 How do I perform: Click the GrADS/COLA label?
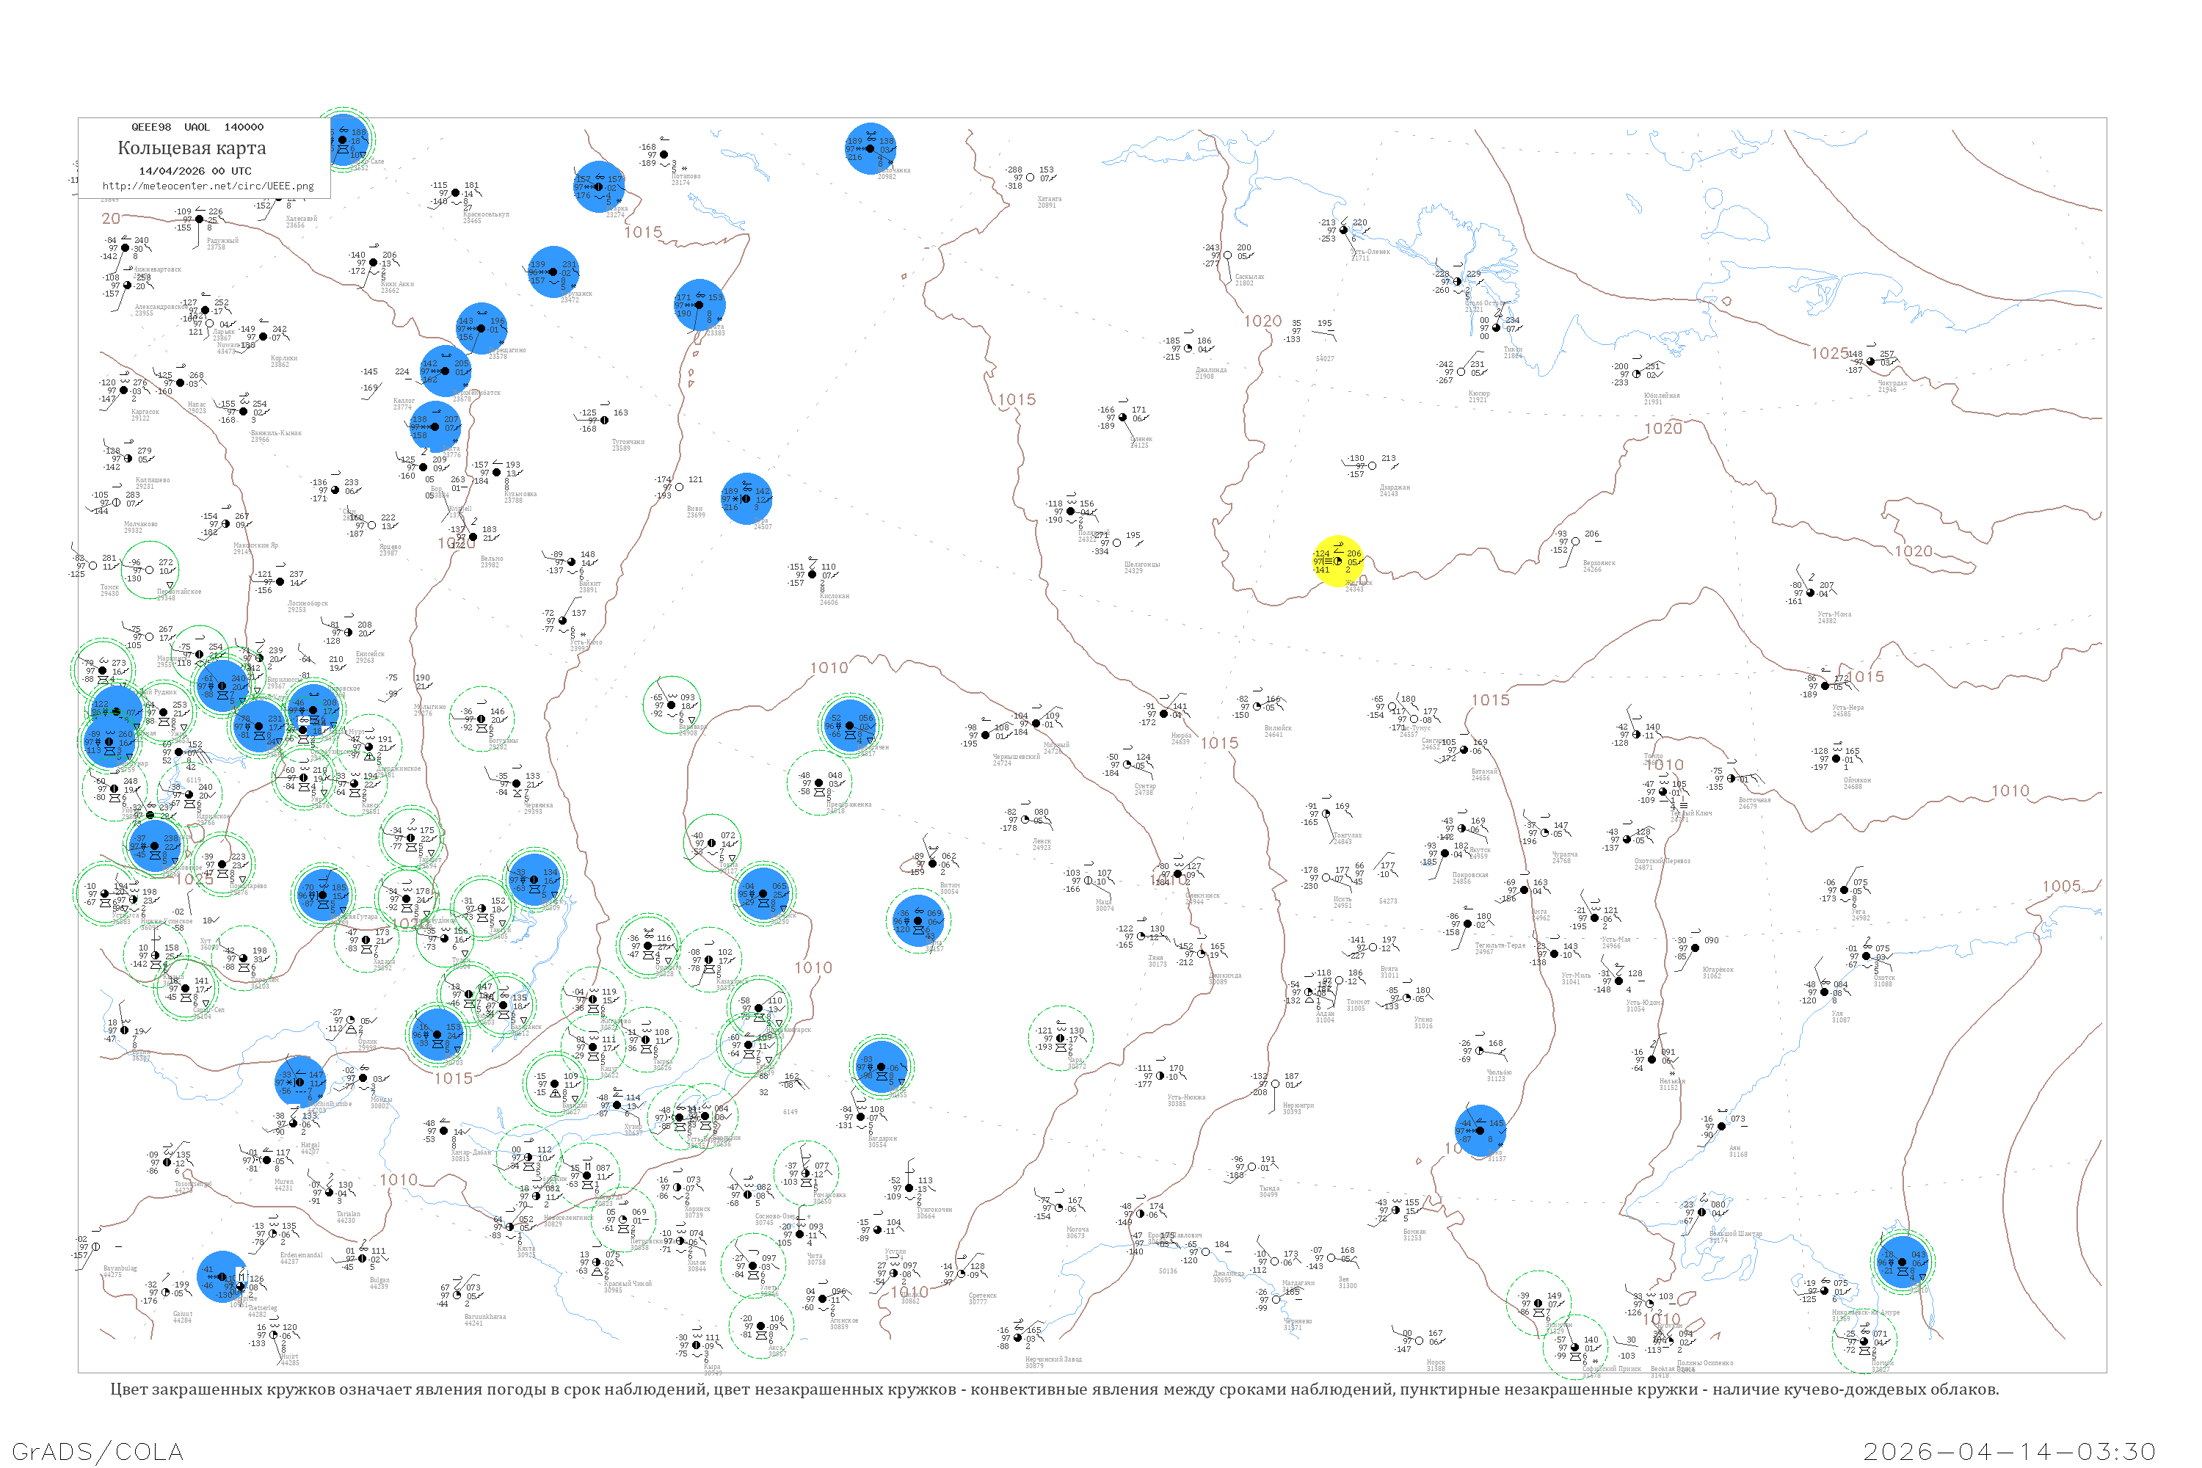pos(98,1451)
